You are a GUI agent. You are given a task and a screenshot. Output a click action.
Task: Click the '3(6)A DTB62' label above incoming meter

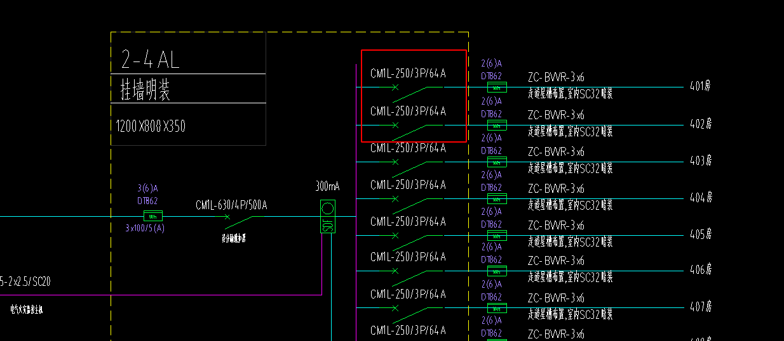(147, 194)
